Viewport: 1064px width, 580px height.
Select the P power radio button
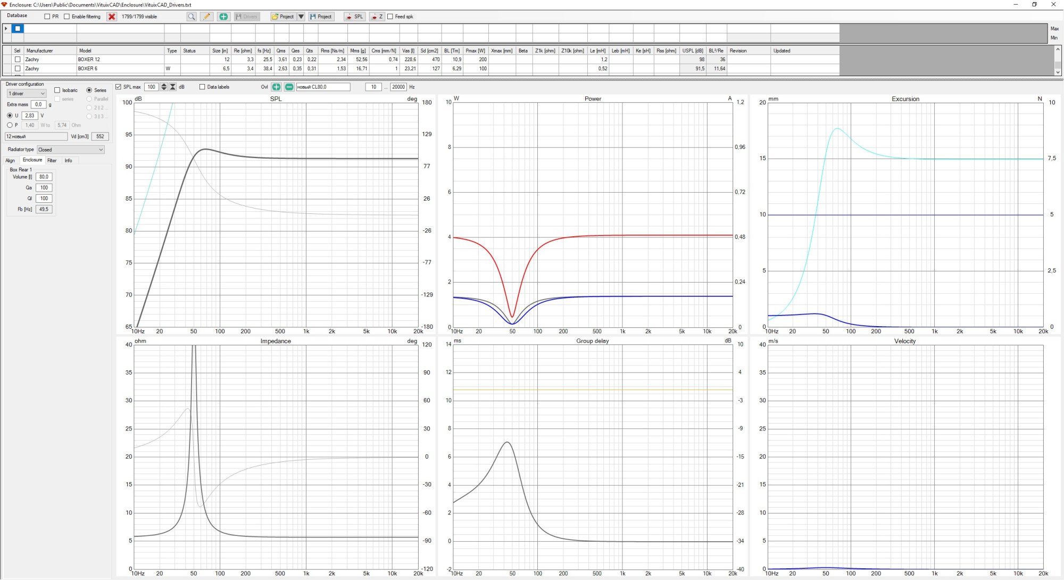coord(10,125)
